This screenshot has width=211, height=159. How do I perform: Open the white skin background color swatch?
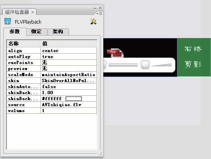74,99
